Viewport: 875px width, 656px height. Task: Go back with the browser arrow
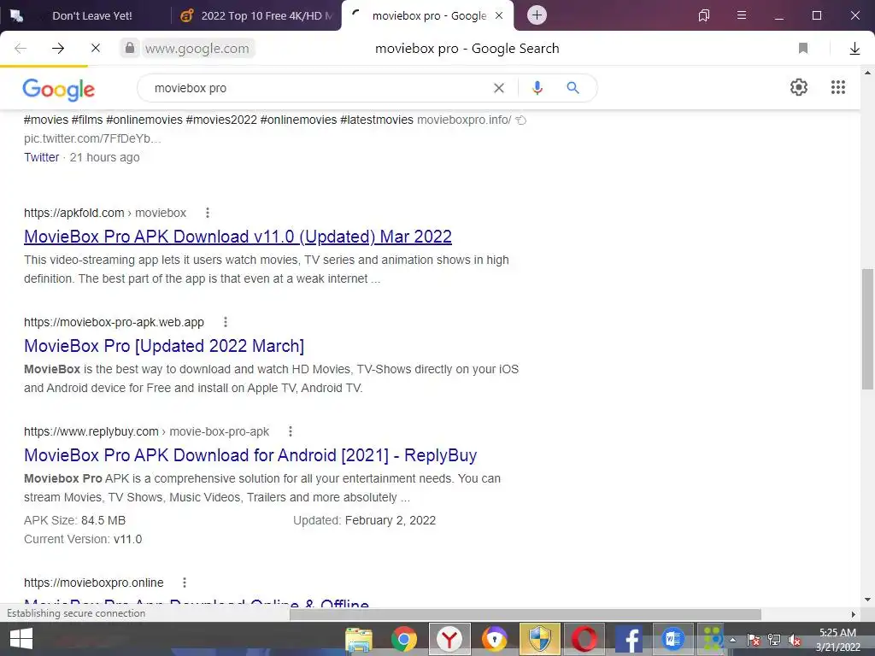21,49
